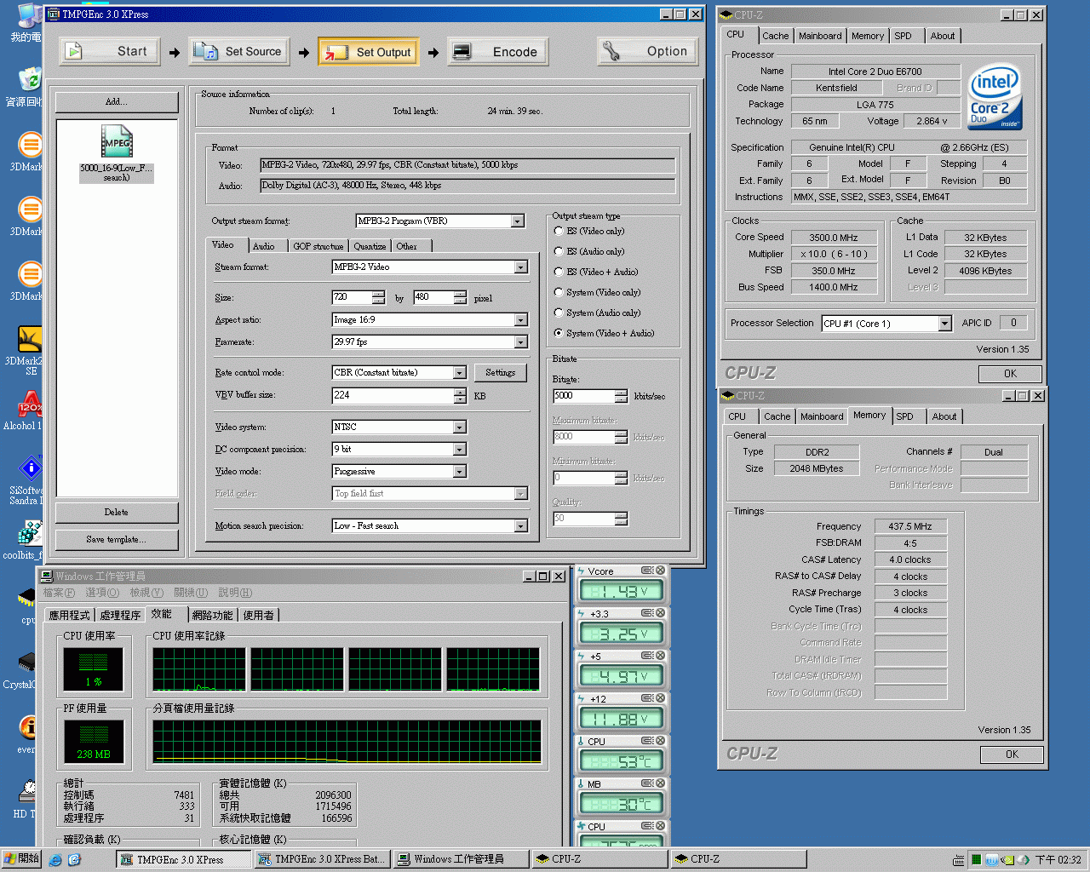1090x872 pixels.
Task: Click OK in the lower CPU-Z window
Action: pos(1012,754)
